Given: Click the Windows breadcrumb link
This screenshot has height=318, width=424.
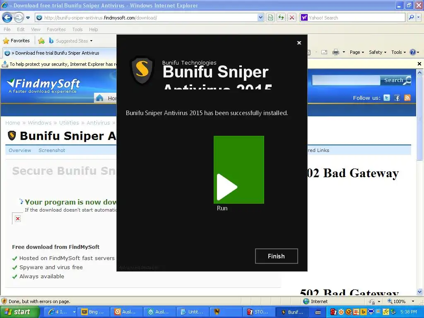Looking at the screenshot, I should tap(39, 123).
